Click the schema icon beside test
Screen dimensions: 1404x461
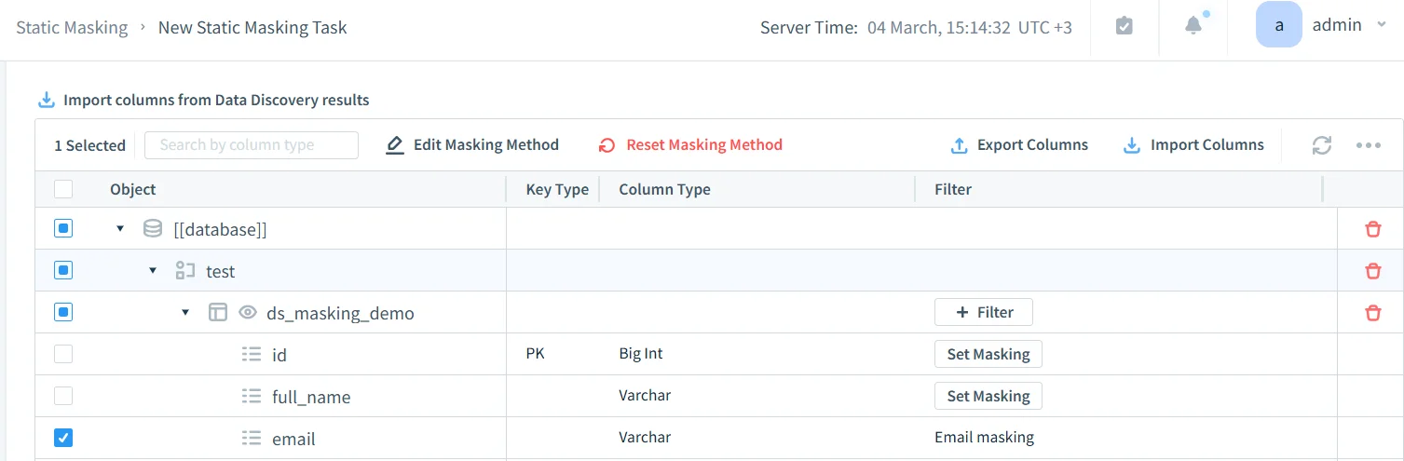[x=185, y=271]
